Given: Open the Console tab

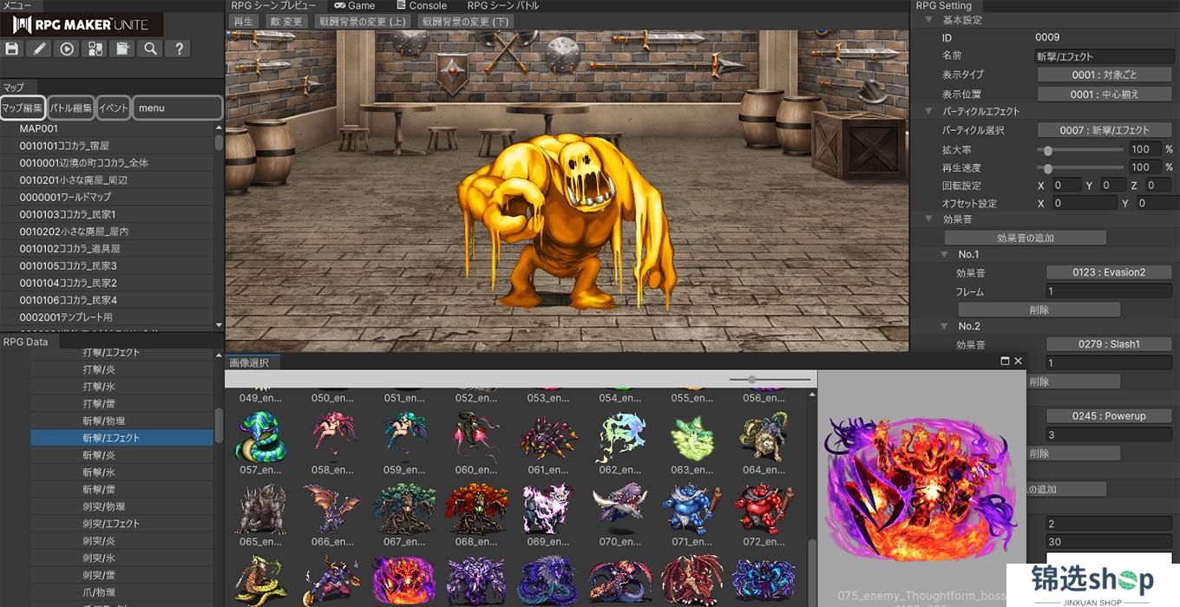Looking at the screenshot, I should click(422, 5).
